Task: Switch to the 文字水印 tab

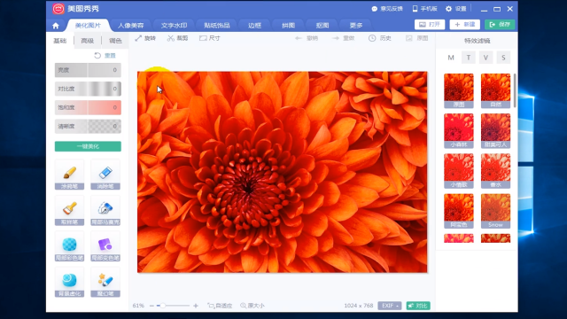Action: 174,26
